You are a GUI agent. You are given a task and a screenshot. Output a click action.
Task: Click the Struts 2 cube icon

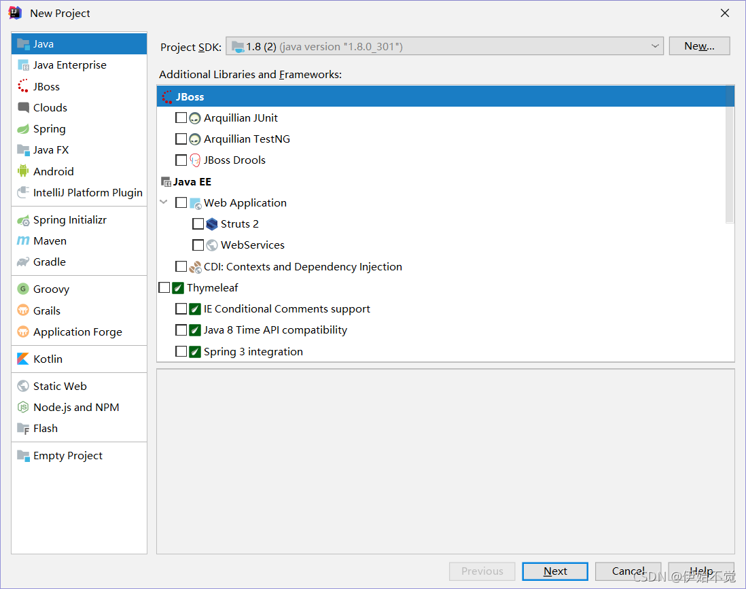[212, 224]
